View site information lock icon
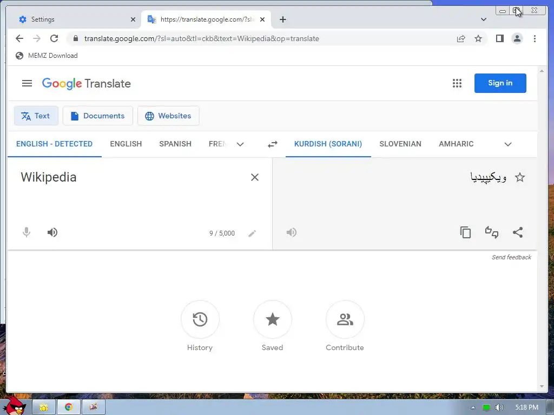Image resolution: width=554 pixels, height=415 pixels. coord(75,38)
